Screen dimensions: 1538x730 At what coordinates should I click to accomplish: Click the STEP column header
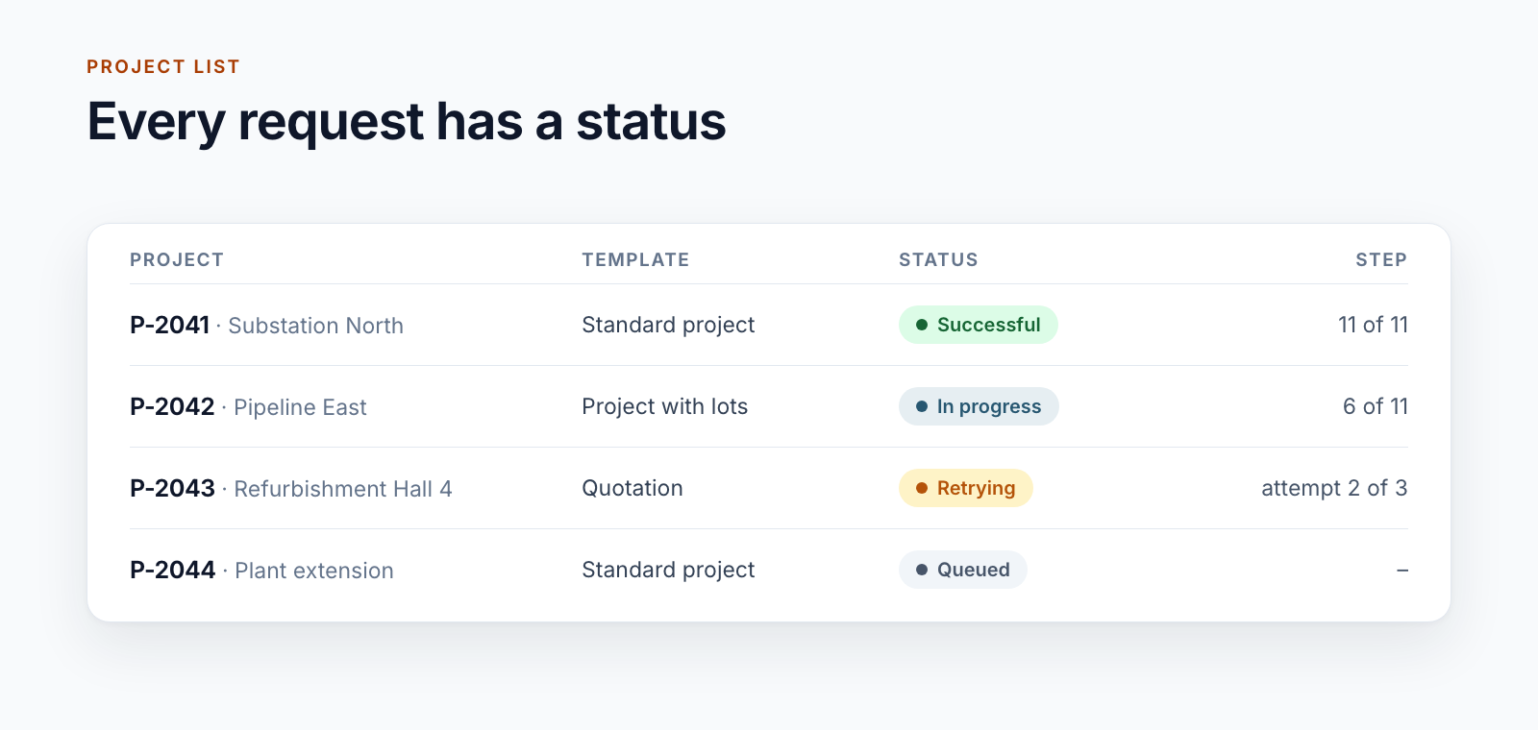pos(1381,259)
